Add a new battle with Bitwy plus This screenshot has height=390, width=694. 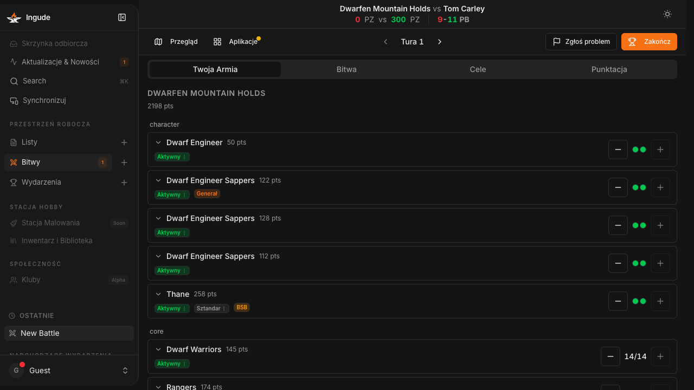coord(124,162)
